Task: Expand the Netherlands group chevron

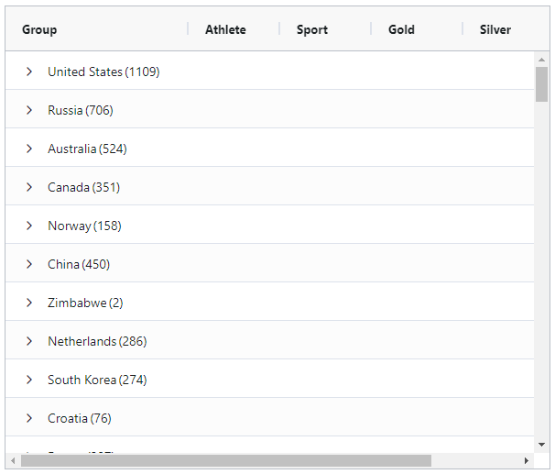Action: click(x=29, y=341)
